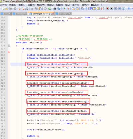
Task: Click line number 222 in the margin
Action: click(x=3, y=64)
